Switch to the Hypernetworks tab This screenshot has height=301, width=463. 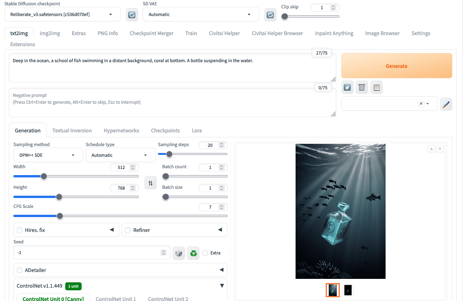[x=121, y=130]
